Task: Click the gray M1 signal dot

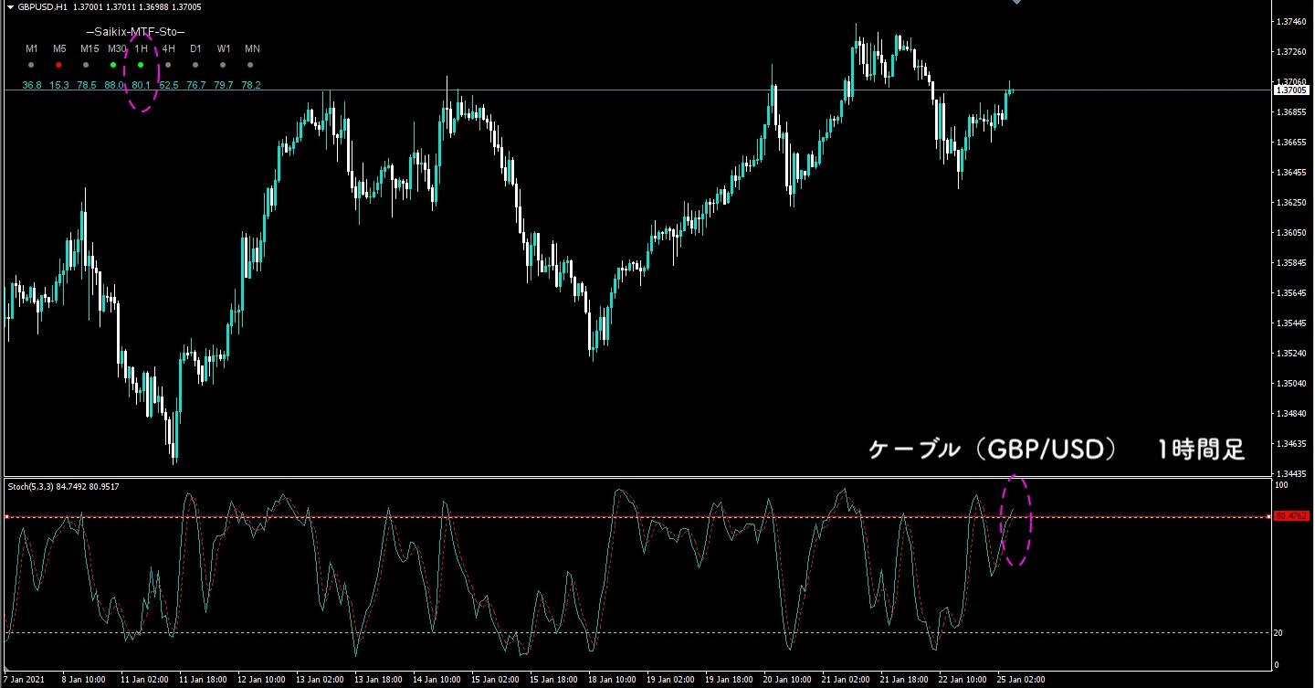Action: tap(31, 66)
